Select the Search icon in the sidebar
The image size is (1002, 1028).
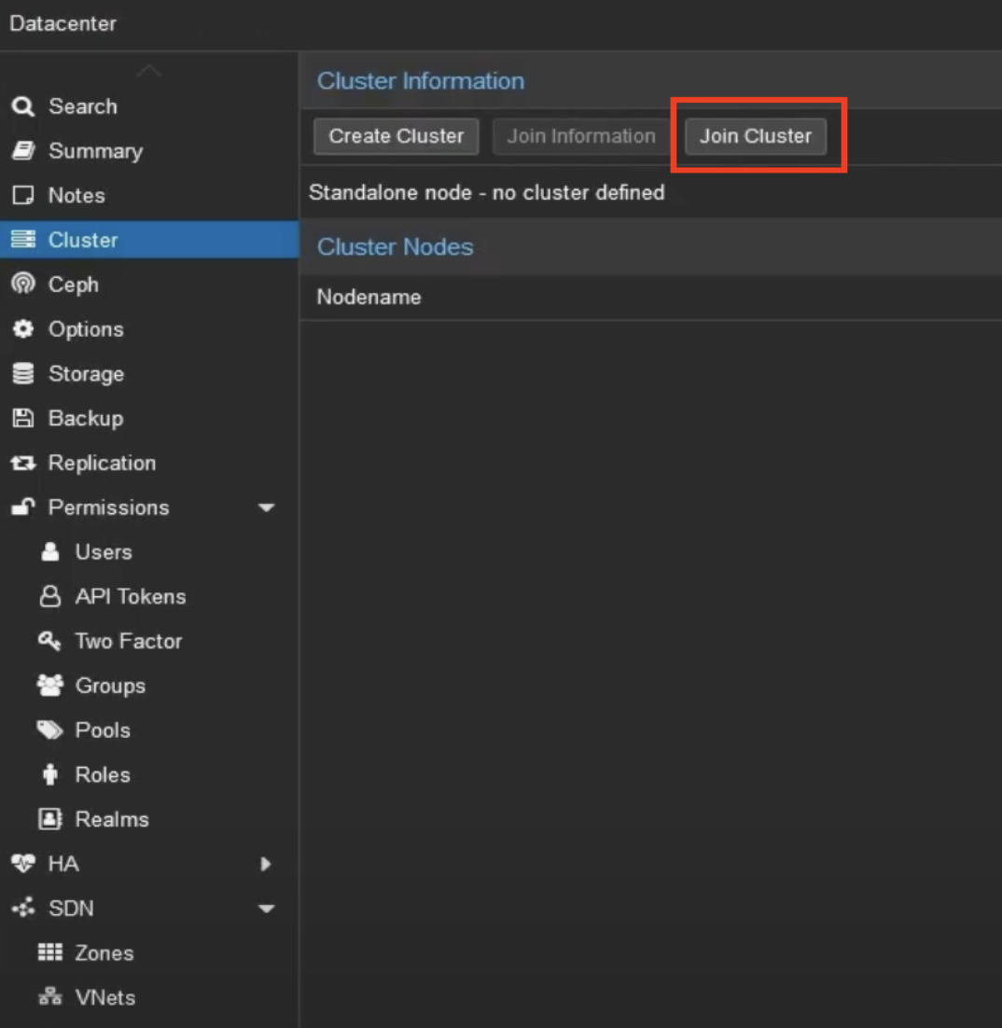pos(22,106)
